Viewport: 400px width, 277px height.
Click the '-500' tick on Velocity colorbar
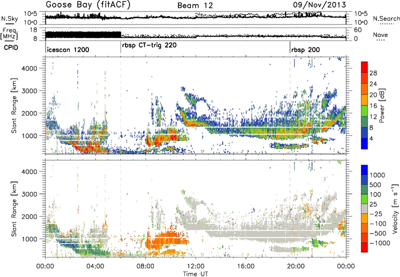click(378, 233)
